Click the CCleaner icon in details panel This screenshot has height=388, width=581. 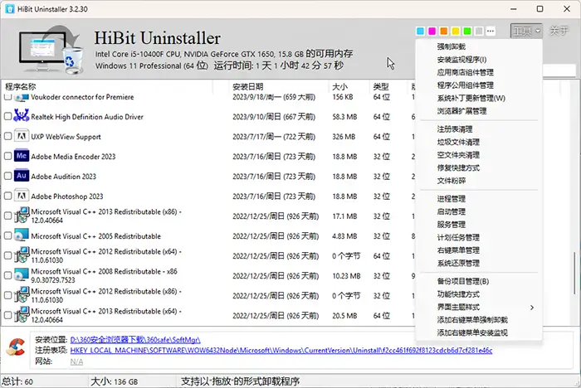point(16,347)
